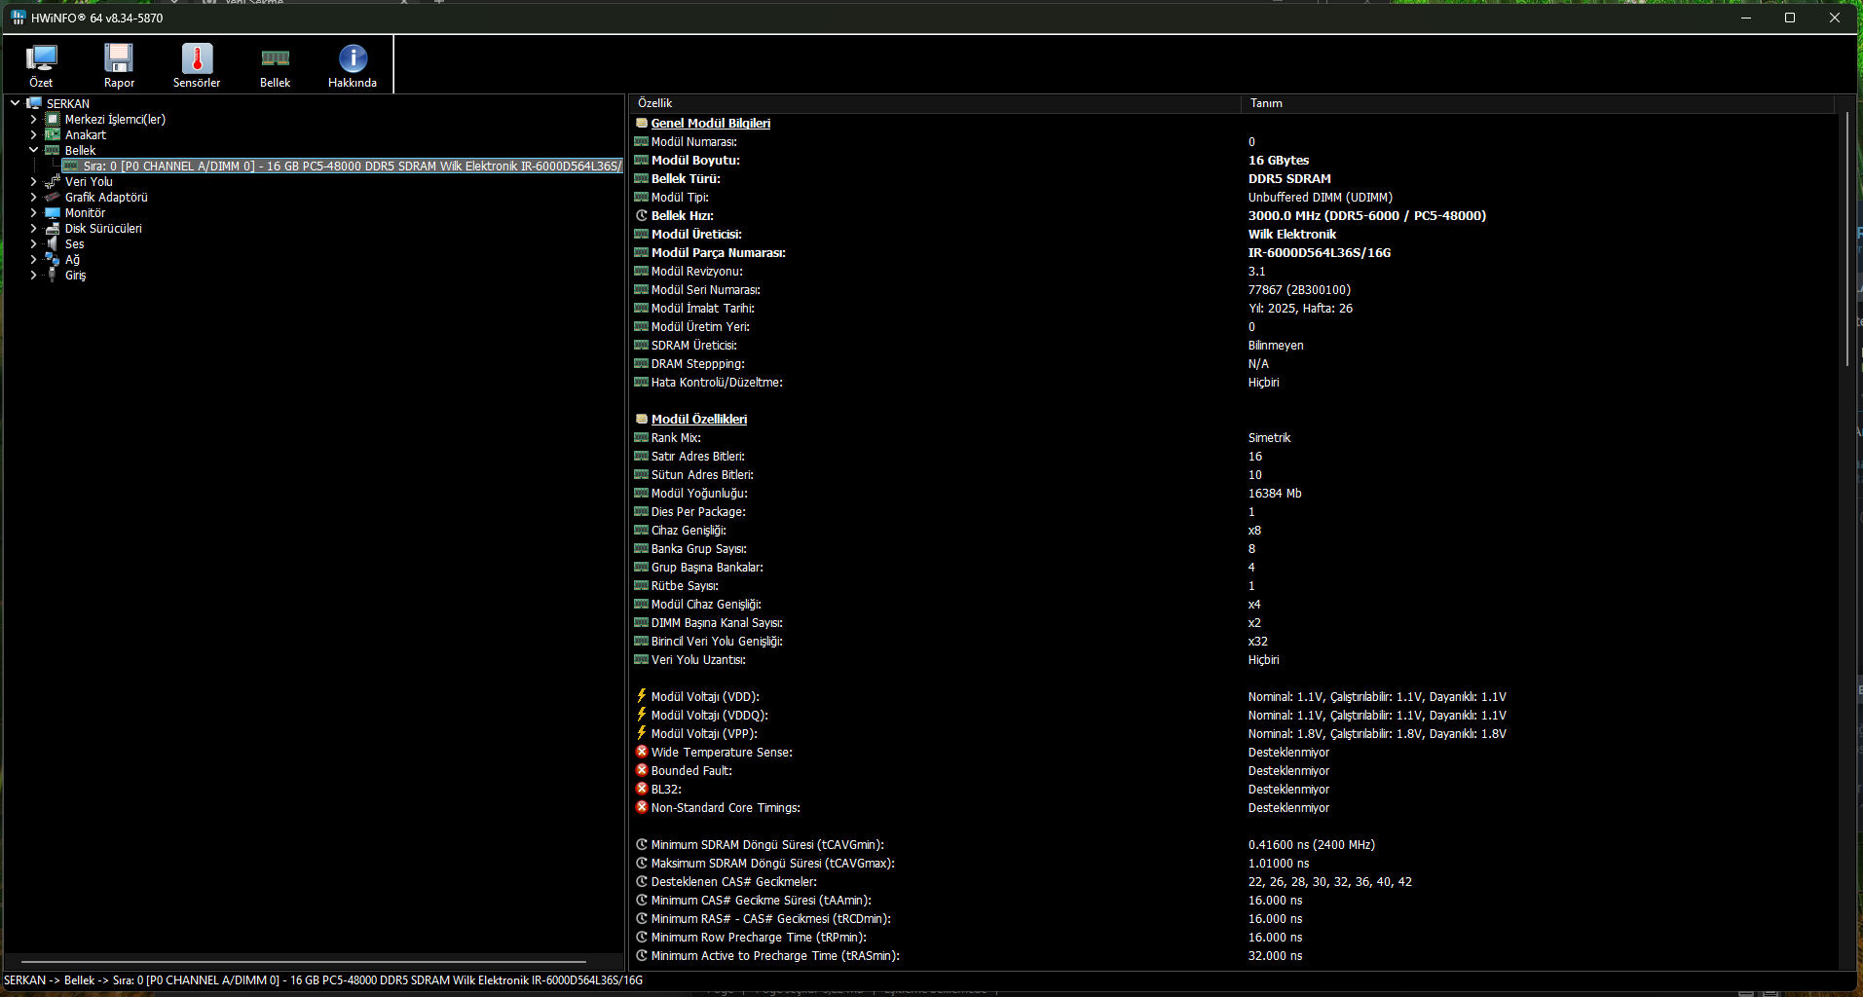The height and width of the screenshot is (997, 1863).
Task: Click the Ağ network icon
Action: click(54, 259)
